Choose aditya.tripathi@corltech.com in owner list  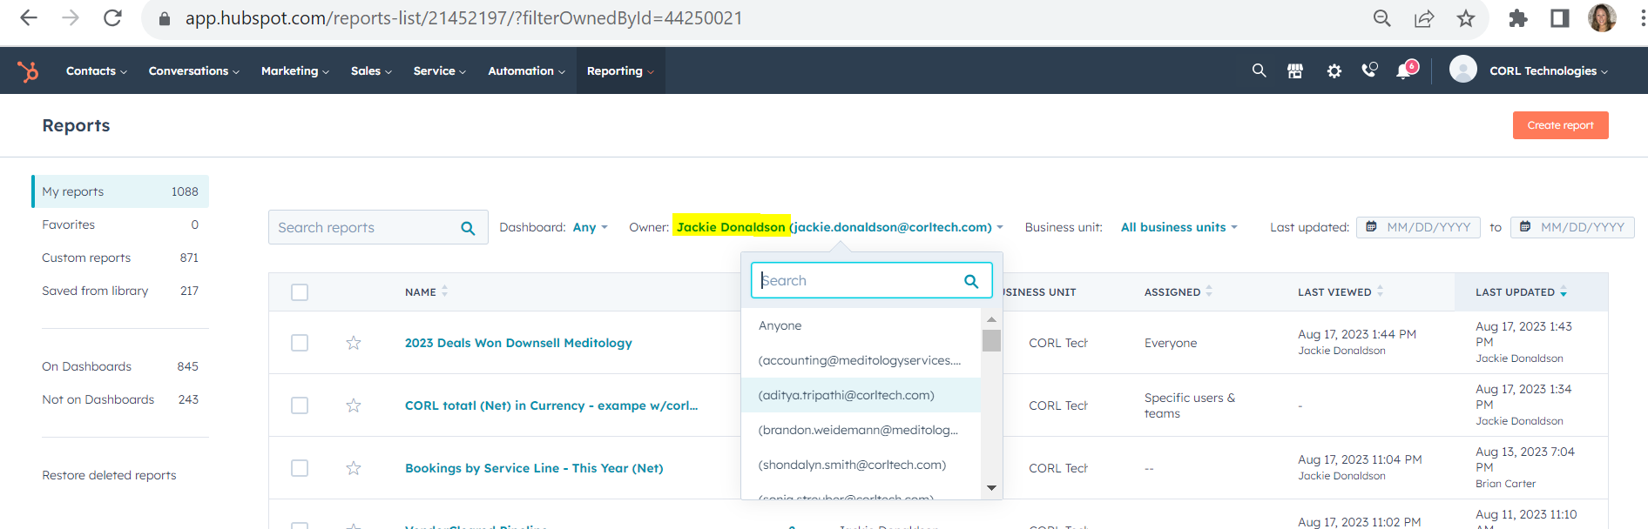(846, 395)
